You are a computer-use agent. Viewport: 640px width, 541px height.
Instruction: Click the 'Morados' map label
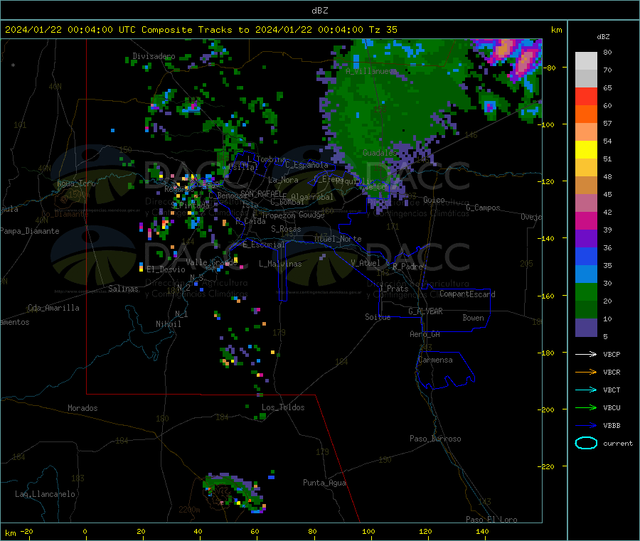point(82,408)
